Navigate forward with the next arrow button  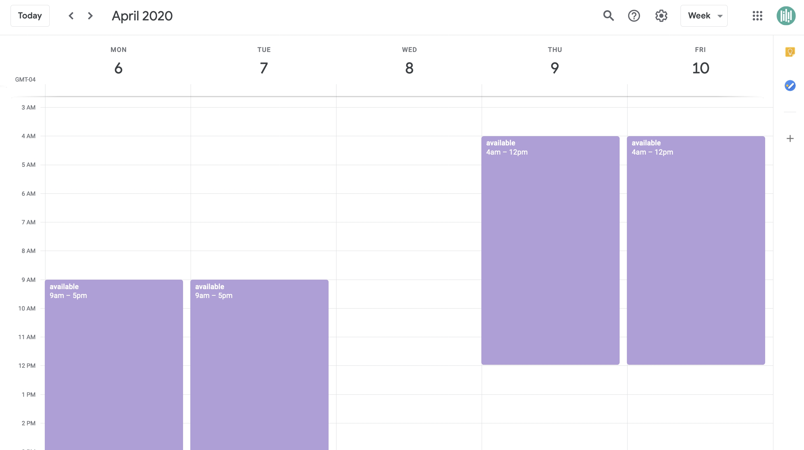tap(90, 15)
